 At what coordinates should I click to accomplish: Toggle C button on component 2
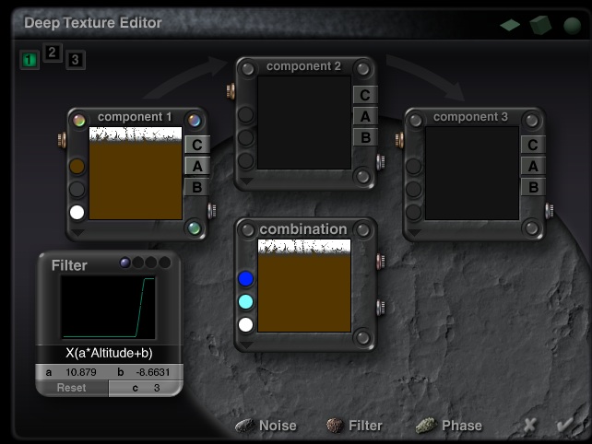point(365,95)
